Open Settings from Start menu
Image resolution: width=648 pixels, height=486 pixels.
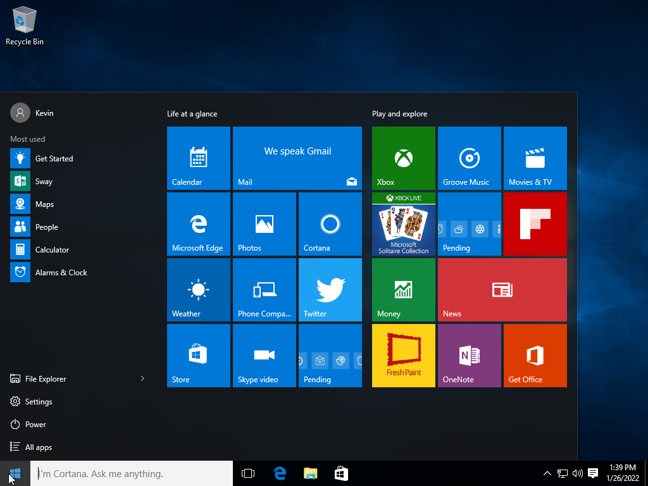38,402
